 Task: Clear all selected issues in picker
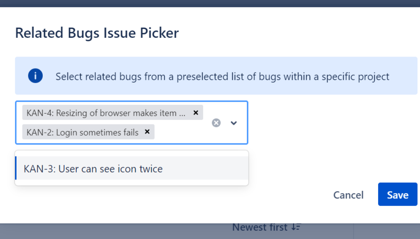[x=216, y=123]
